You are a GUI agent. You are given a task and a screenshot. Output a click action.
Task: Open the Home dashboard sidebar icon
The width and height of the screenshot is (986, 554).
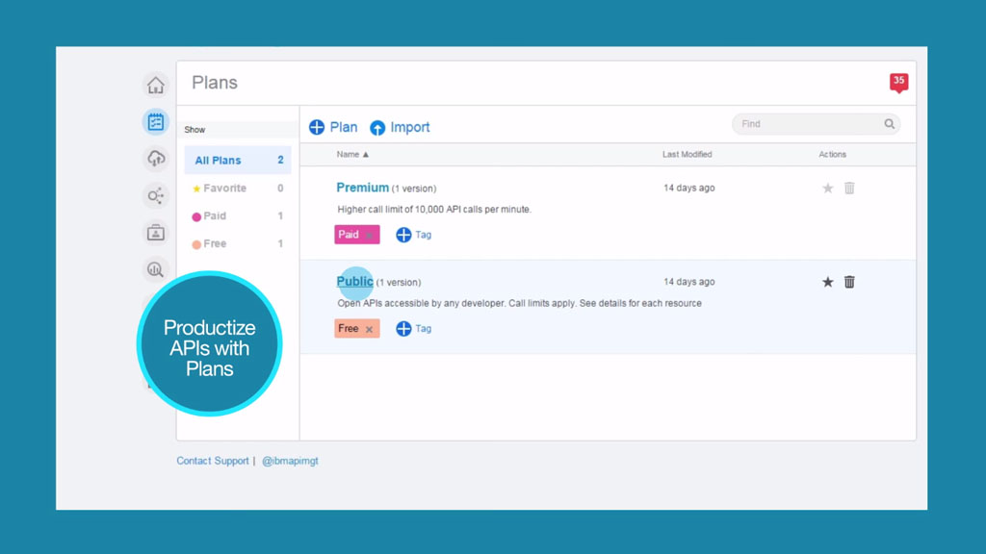point(156,85)
